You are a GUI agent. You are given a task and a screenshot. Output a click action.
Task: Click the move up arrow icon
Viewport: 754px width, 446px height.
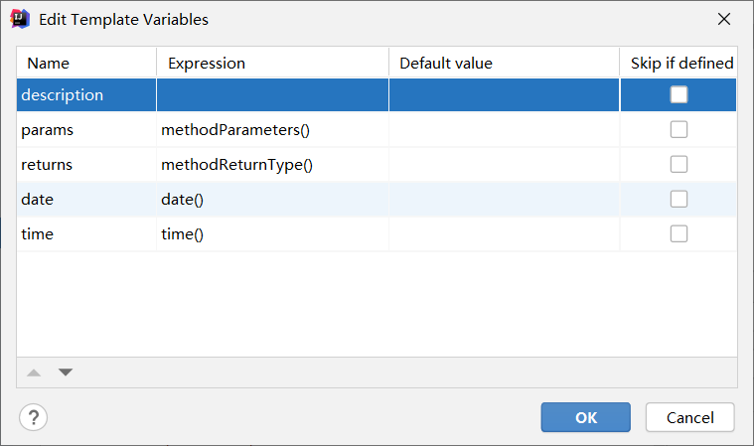coord(34,372)
